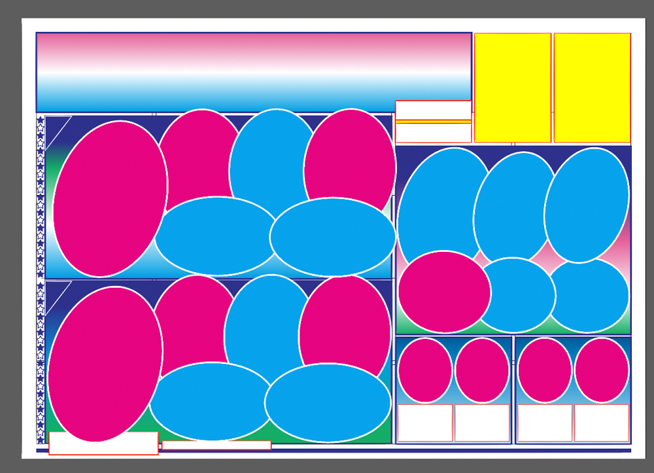
Task: Select the white box beneath the first small magenta circle
Action: [425, 423]
